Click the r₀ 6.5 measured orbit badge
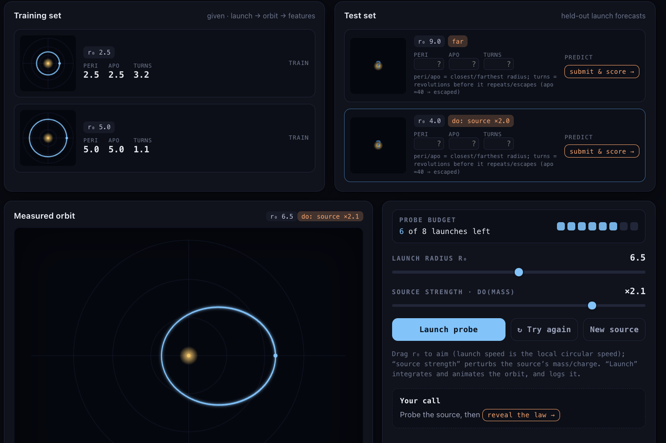666x443 pixels. 281,216
